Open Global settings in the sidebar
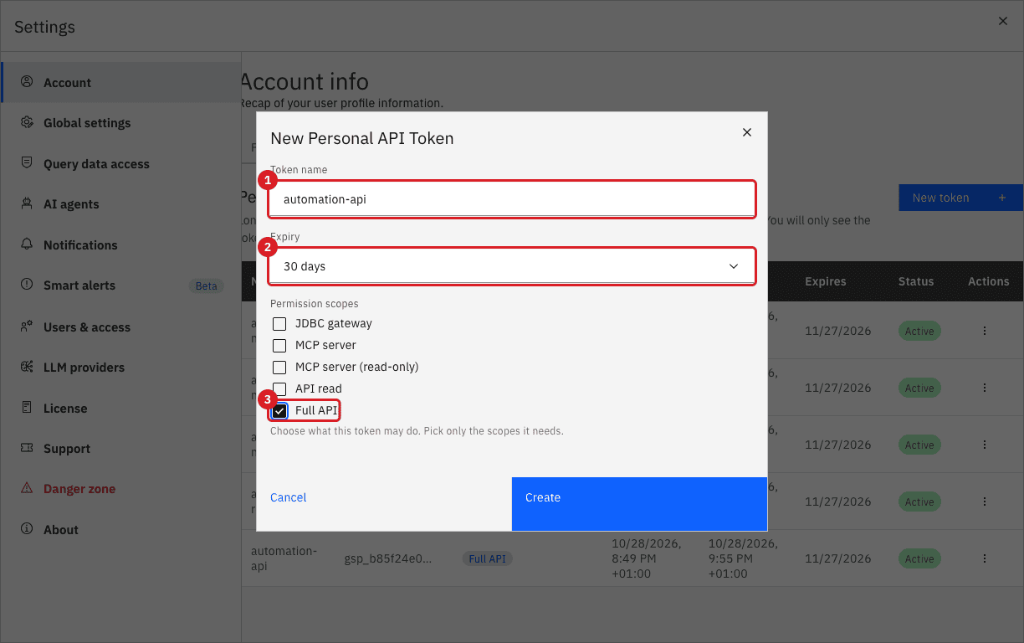 (x=121, y=123)
